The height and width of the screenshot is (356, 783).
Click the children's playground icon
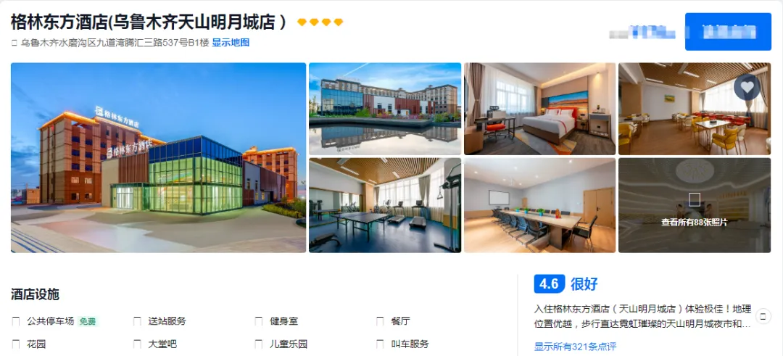pos(259,344)
